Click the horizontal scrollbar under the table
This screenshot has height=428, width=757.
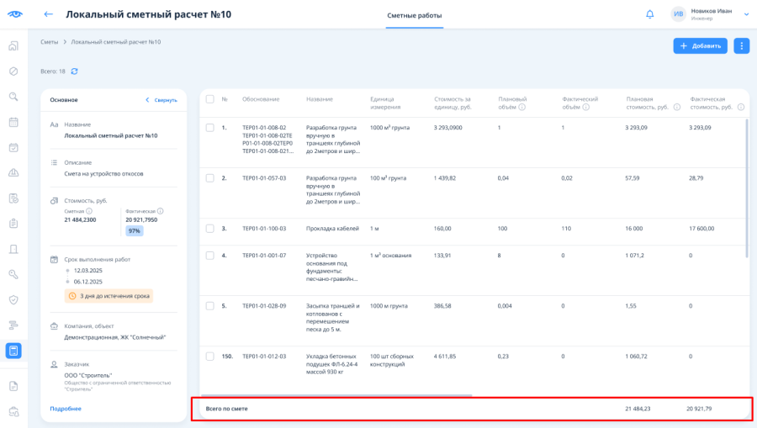(336, 395)
